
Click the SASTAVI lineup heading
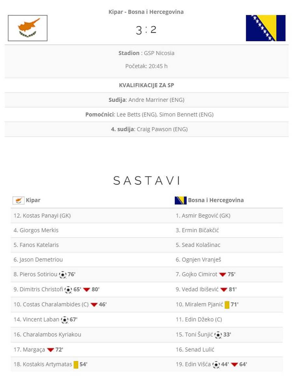146,180
